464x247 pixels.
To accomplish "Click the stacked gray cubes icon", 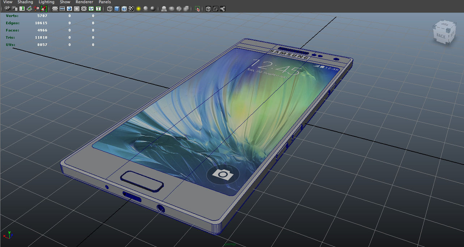I will 186,8.
